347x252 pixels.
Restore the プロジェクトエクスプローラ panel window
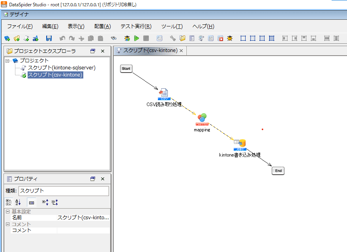click(x=93, y=51)
